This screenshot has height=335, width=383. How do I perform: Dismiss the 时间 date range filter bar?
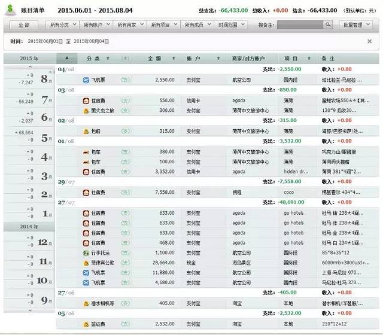369,41
